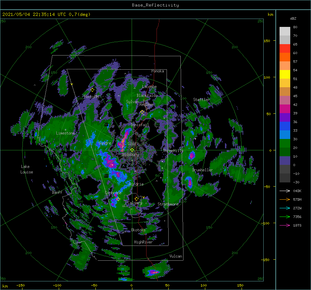Select the magenta swatch above 39 dBZ
311x290 pixels.
(x=285, y=109)
